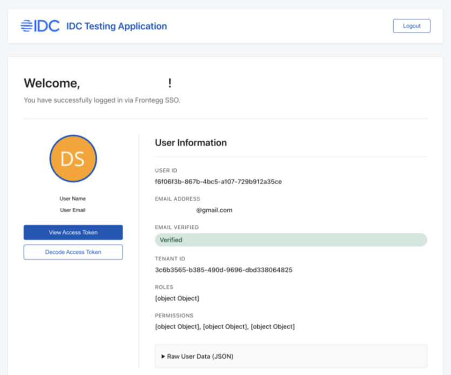Click the Roles value [object Object]

(x=177, y=298)
